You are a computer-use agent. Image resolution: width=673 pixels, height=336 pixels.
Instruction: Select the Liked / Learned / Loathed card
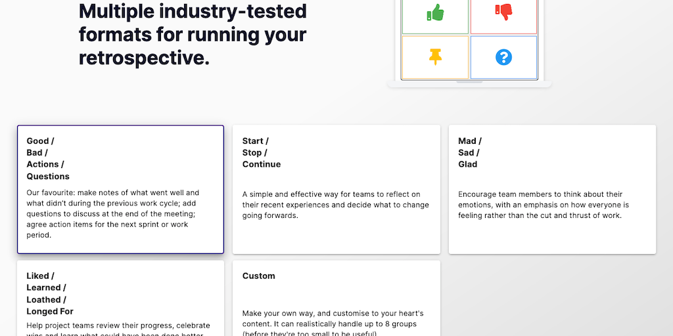tap(120, 299)
